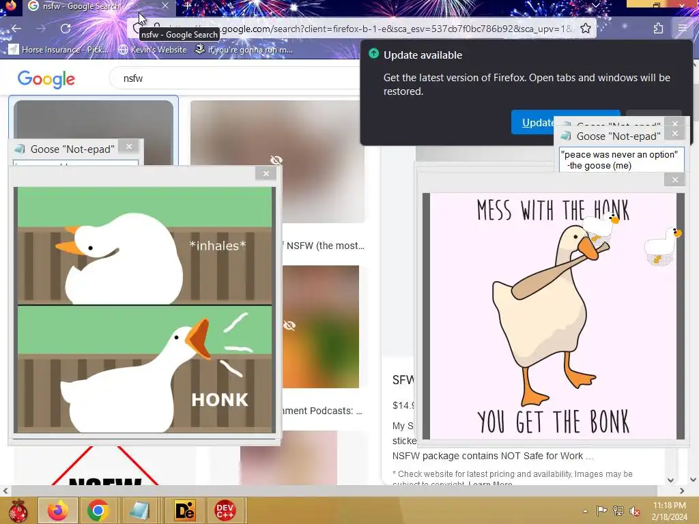Click the price text starting $14

[403, 405]
